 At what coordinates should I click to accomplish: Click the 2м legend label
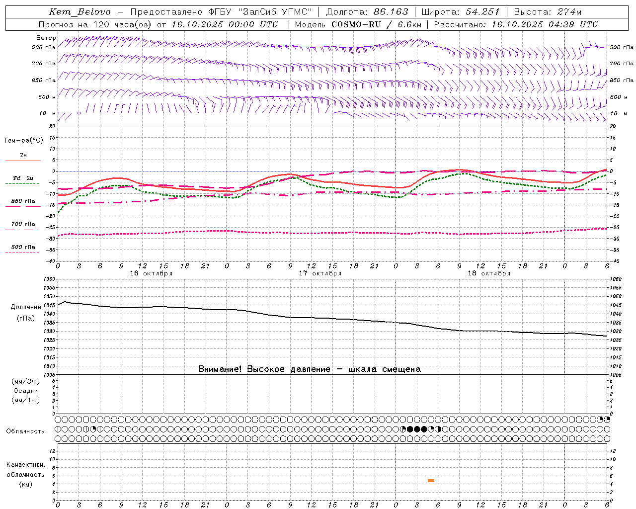click(x=23, y=156)
